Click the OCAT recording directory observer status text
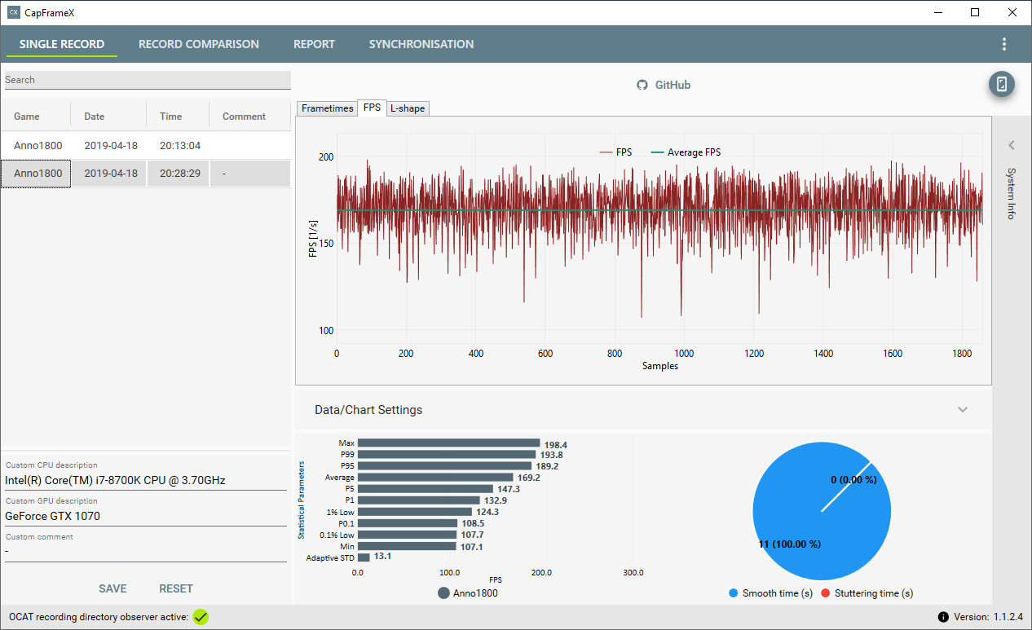This screenshot has width=1032, height=630. click(x=99, y=617)
